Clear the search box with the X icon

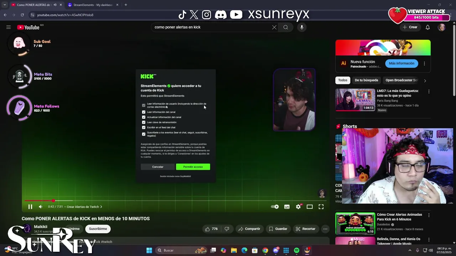click(274, 27)
